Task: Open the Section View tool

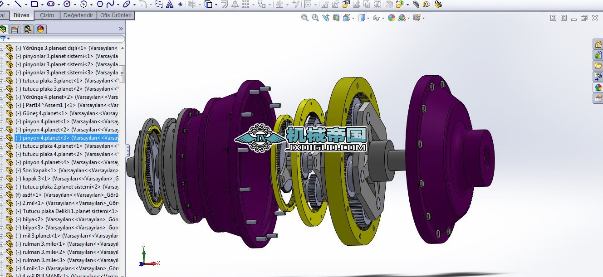Action: [x=336, y=18]
